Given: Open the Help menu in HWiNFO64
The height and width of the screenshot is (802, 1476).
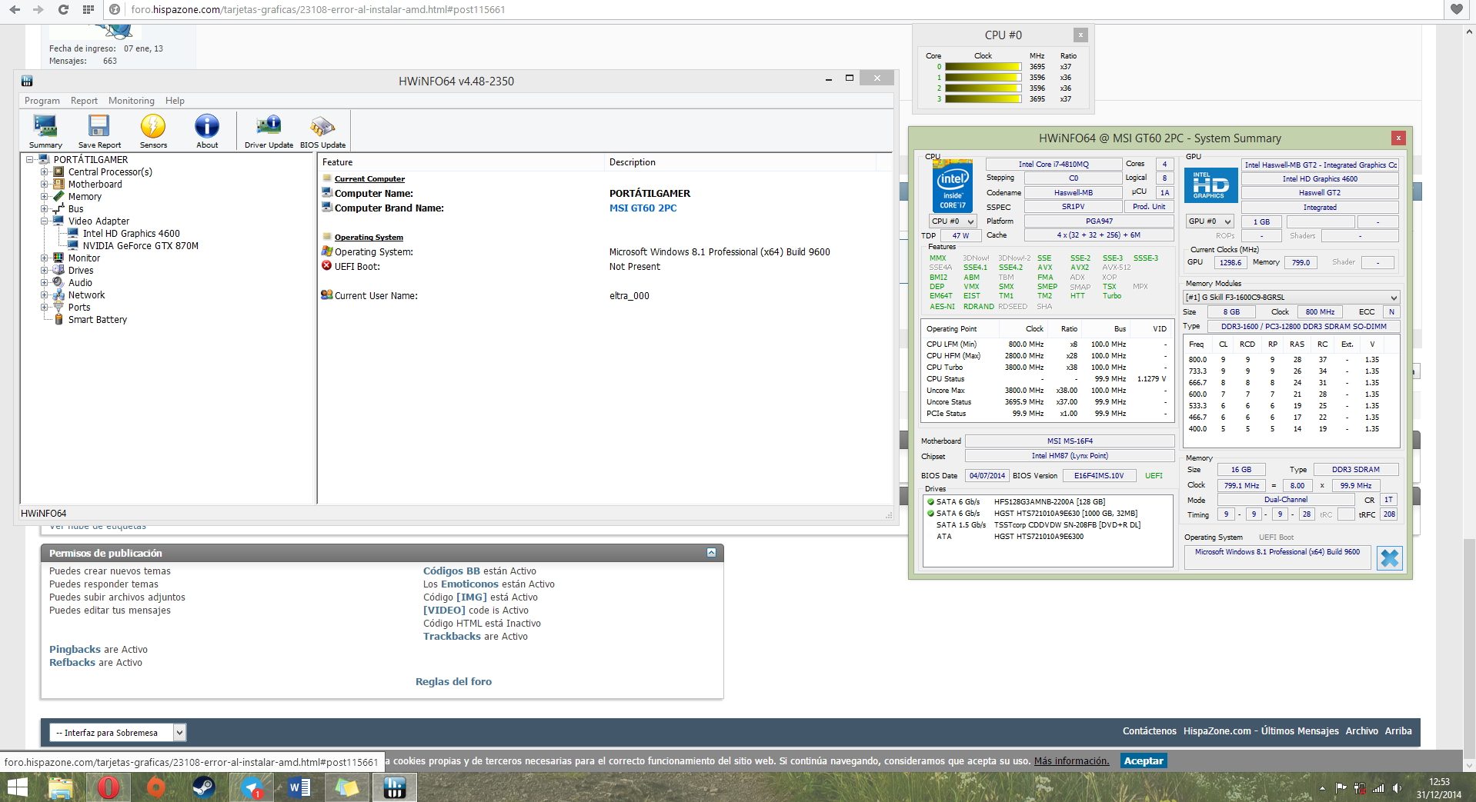Looking at the screenshot, I should pos(175,101).
